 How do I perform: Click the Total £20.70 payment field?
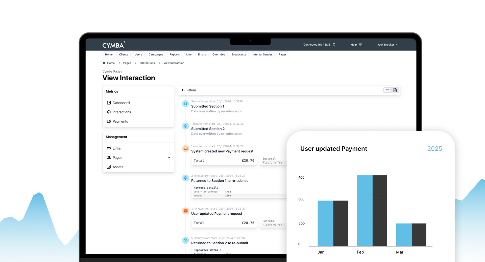[224, 160]
